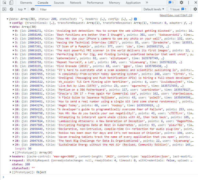Expand item 0 about bot detection
This screenshot has height=180, width=198.
13,31
